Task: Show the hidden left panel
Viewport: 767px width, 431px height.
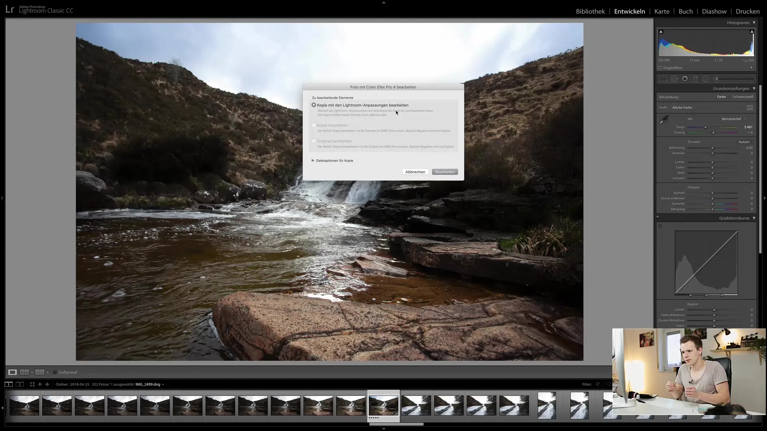Action: coord(2,198)
